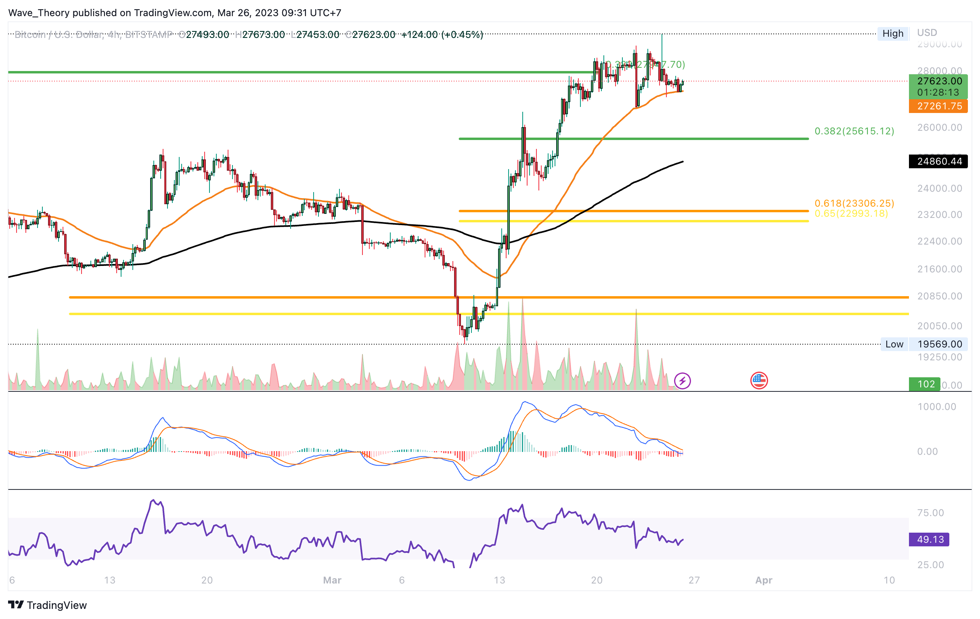Click the Apr label on time axis

(x=764, y=580)
